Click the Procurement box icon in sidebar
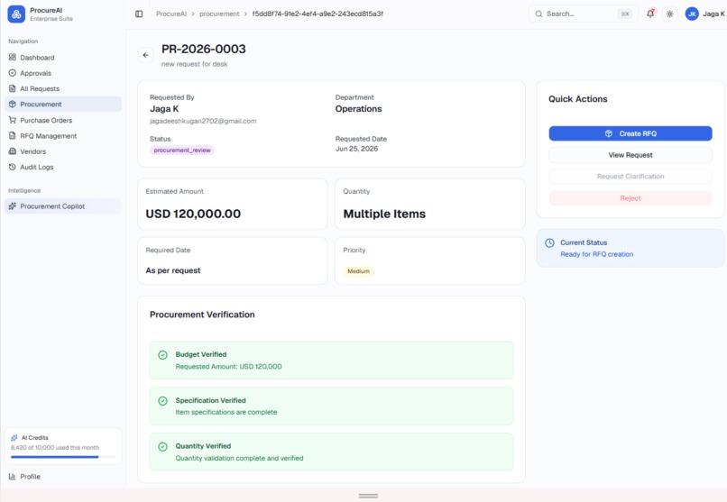727x502 pixels. [13, 105]
